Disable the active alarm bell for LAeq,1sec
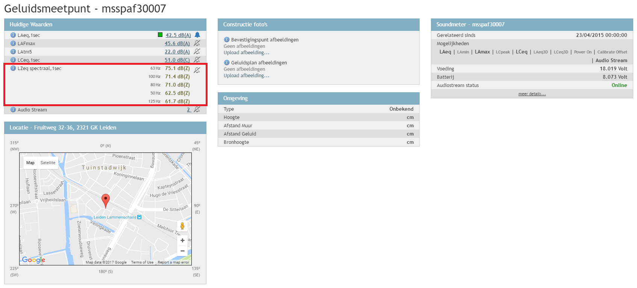637x288 pixels. [x=197, y=35]
